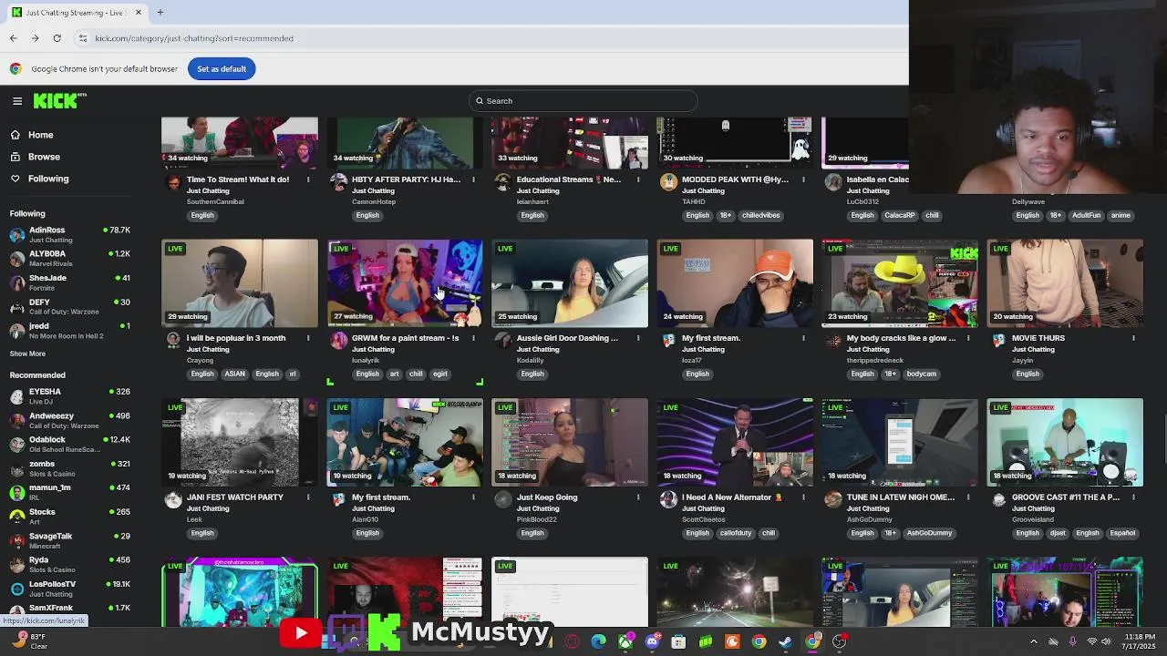Open 'GROOVE CAST #11' stream thumbnail
Viewport: 1167px width, 656px height.
pos(1065,442)
